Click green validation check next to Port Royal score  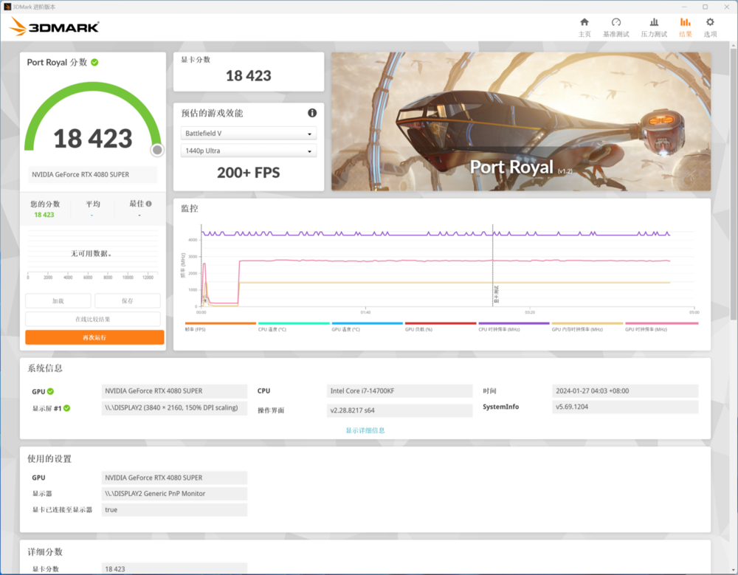pyautogui.click(x=94, y=62)
